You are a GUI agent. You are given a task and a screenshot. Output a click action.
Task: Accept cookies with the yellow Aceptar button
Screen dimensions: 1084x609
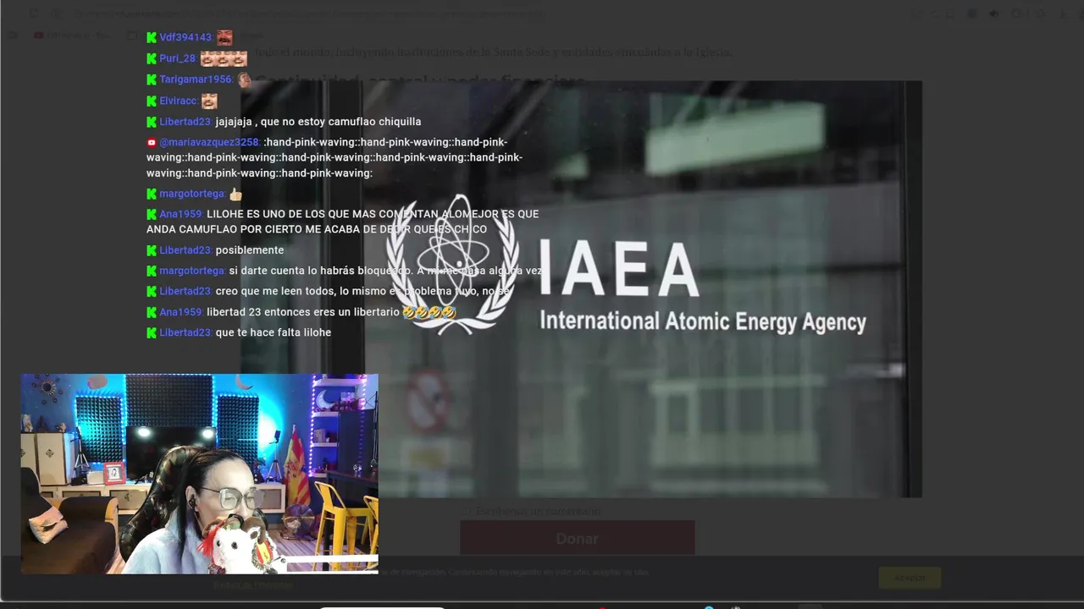910,578
